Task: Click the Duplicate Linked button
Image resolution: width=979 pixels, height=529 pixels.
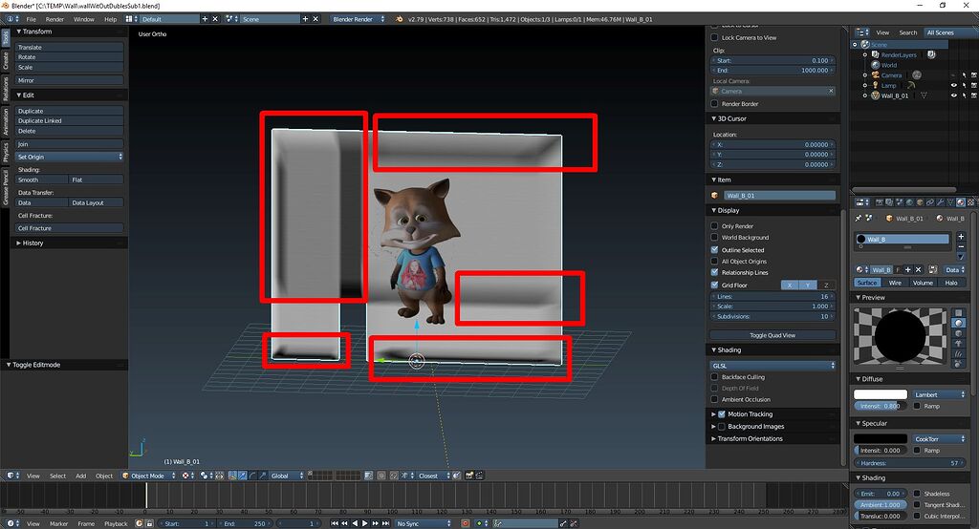Action: (x=69, y=120)
